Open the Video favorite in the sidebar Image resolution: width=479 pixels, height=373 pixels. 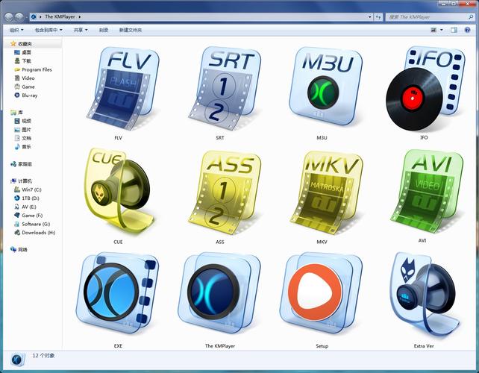tap(28, 78)
